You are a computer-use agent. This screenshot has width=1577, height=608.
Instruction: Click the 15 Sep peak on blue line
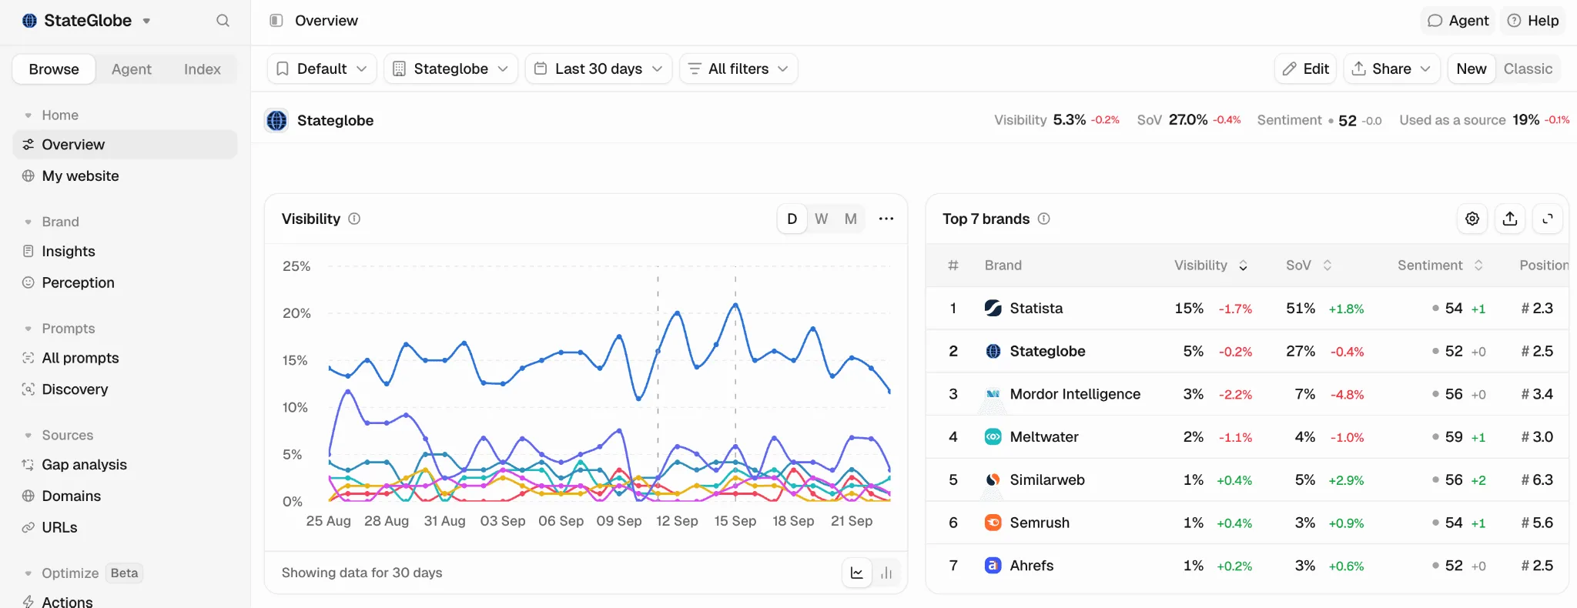click(735, 305)
